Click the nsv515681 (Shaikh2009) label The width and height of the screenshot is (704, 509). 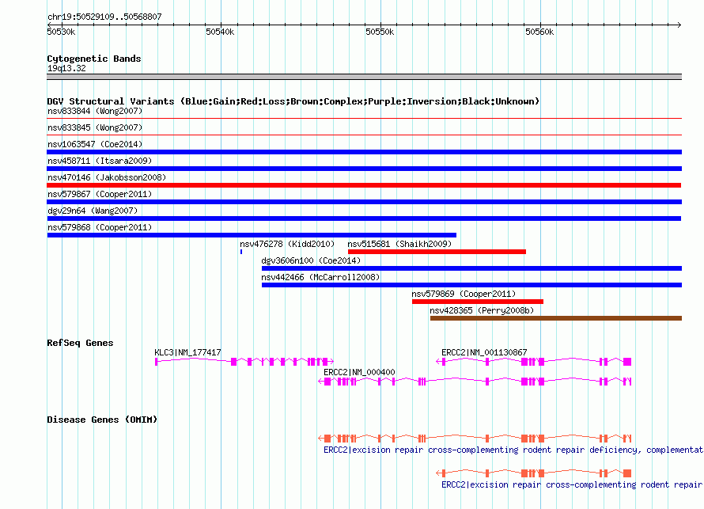point(399,244)
